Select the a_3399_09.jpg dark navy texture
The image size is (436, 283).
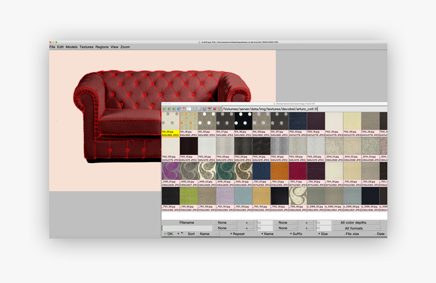tap(370, 196)
